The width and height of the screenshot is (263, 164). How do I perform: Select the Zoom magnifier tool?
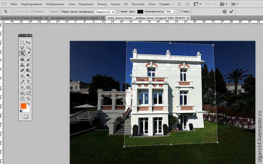click(x=28, y=98)
